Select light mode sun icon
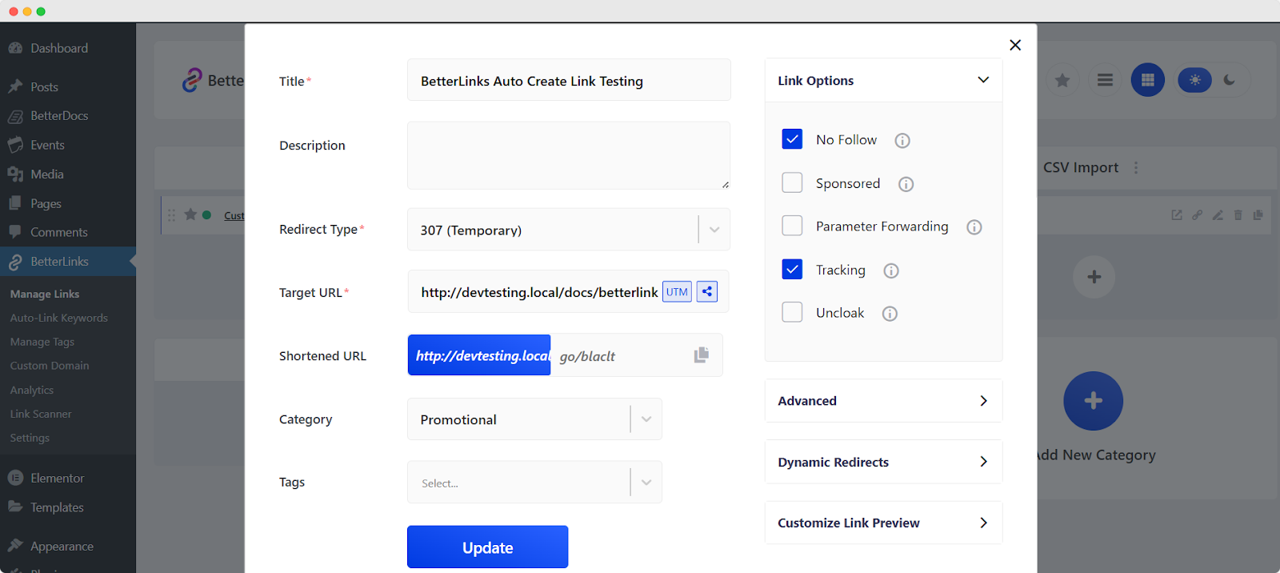The height and width of the screenshot is (573, 1280). (1195, 80)
